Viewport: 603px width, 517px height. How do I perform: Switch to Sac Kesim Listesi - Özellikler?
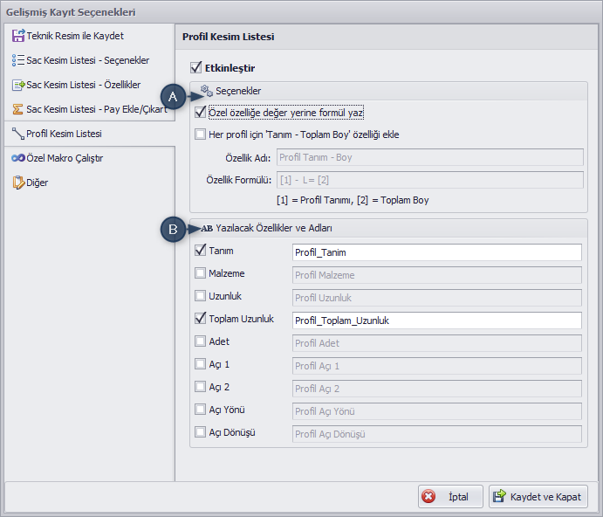point(90,85)
